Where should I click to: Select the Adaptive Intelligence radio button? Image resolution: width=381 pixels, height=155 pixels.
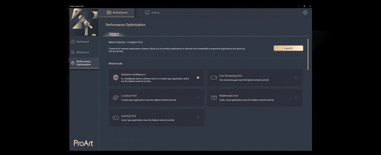tap(198, 77)
